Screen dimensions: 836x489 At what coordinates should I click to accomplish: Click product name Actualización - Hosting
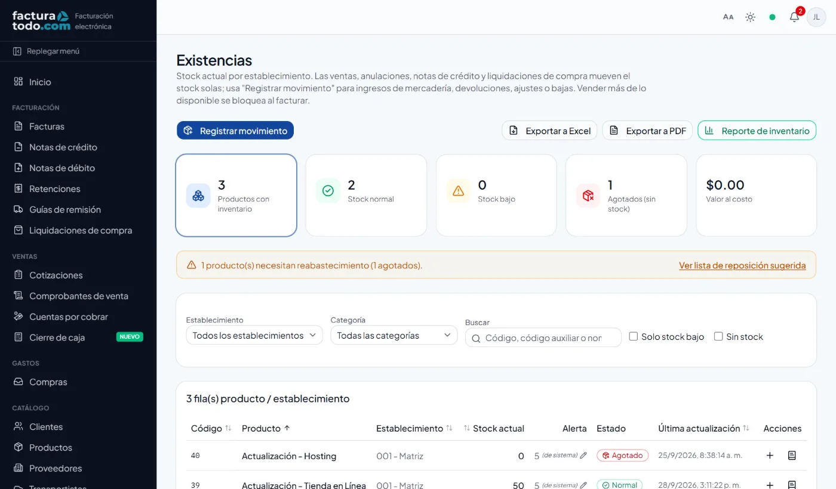tap(289, 456)
